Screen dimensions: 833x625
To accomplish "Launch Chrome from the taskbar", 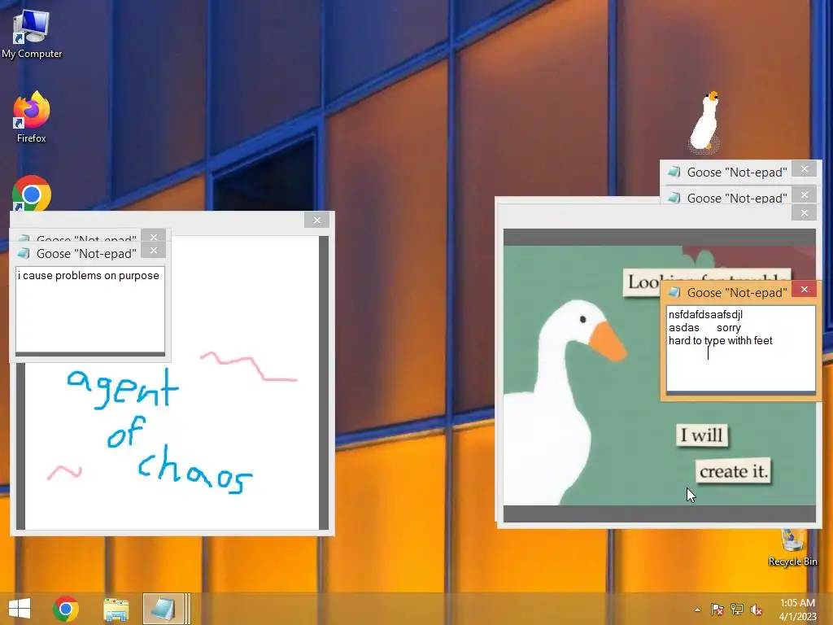I will click(66, 609).
